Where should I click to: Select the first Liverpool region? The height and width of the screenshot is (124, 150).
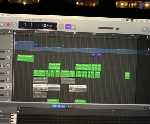(40, 87)
